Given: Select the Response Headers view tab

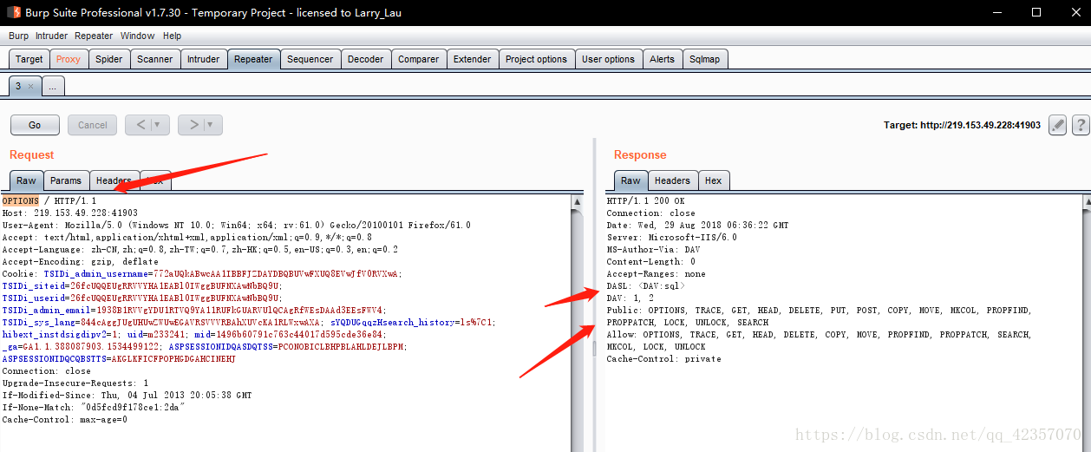Looking at the screenshot, I should pos(672,180).
